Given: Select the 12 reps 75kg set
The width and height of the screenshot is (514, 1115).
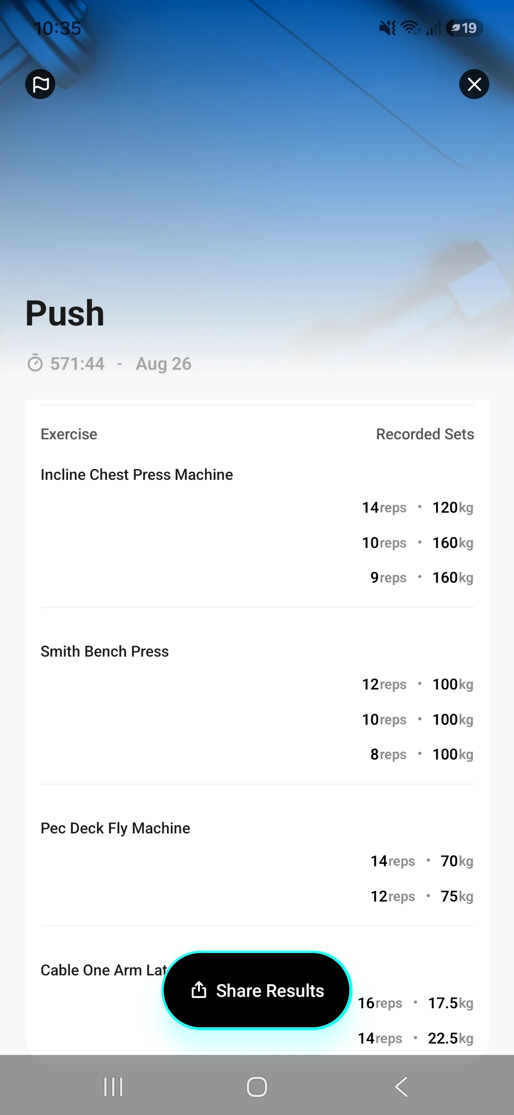Looking at the screenshot, I should coord(422,896).
